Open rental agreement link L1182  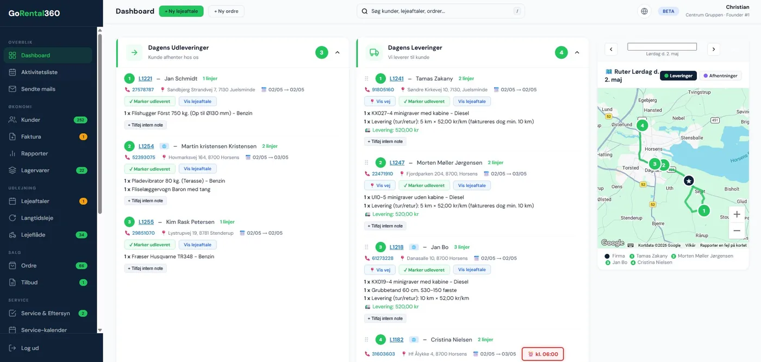pos(397,340)
